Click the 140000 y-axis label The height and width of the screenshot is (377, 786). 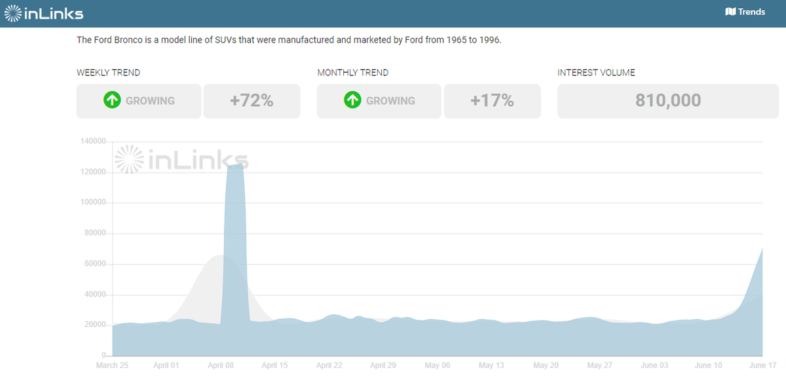pyautogui.click(x=92, y=141)
